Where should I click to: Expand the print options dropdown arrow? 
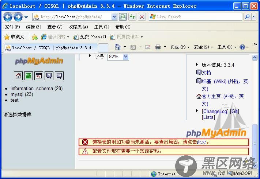[165, 47]
